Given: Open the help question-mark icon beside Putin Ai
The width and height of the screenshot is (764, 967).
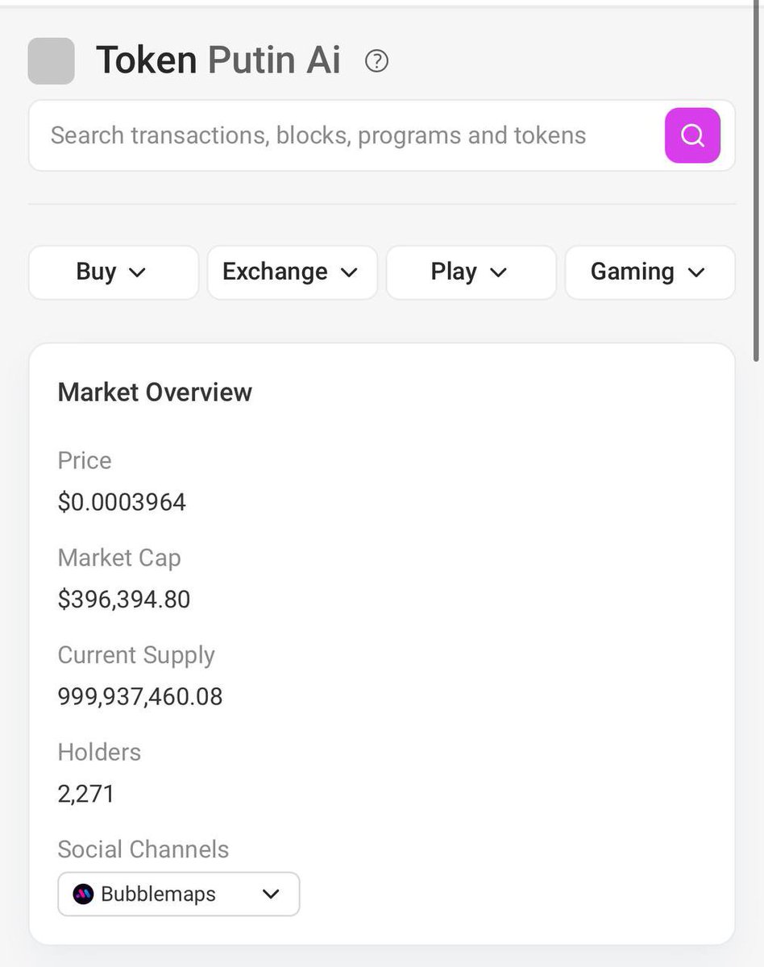Looking at the screenshot, I should [x=376, y=61].
